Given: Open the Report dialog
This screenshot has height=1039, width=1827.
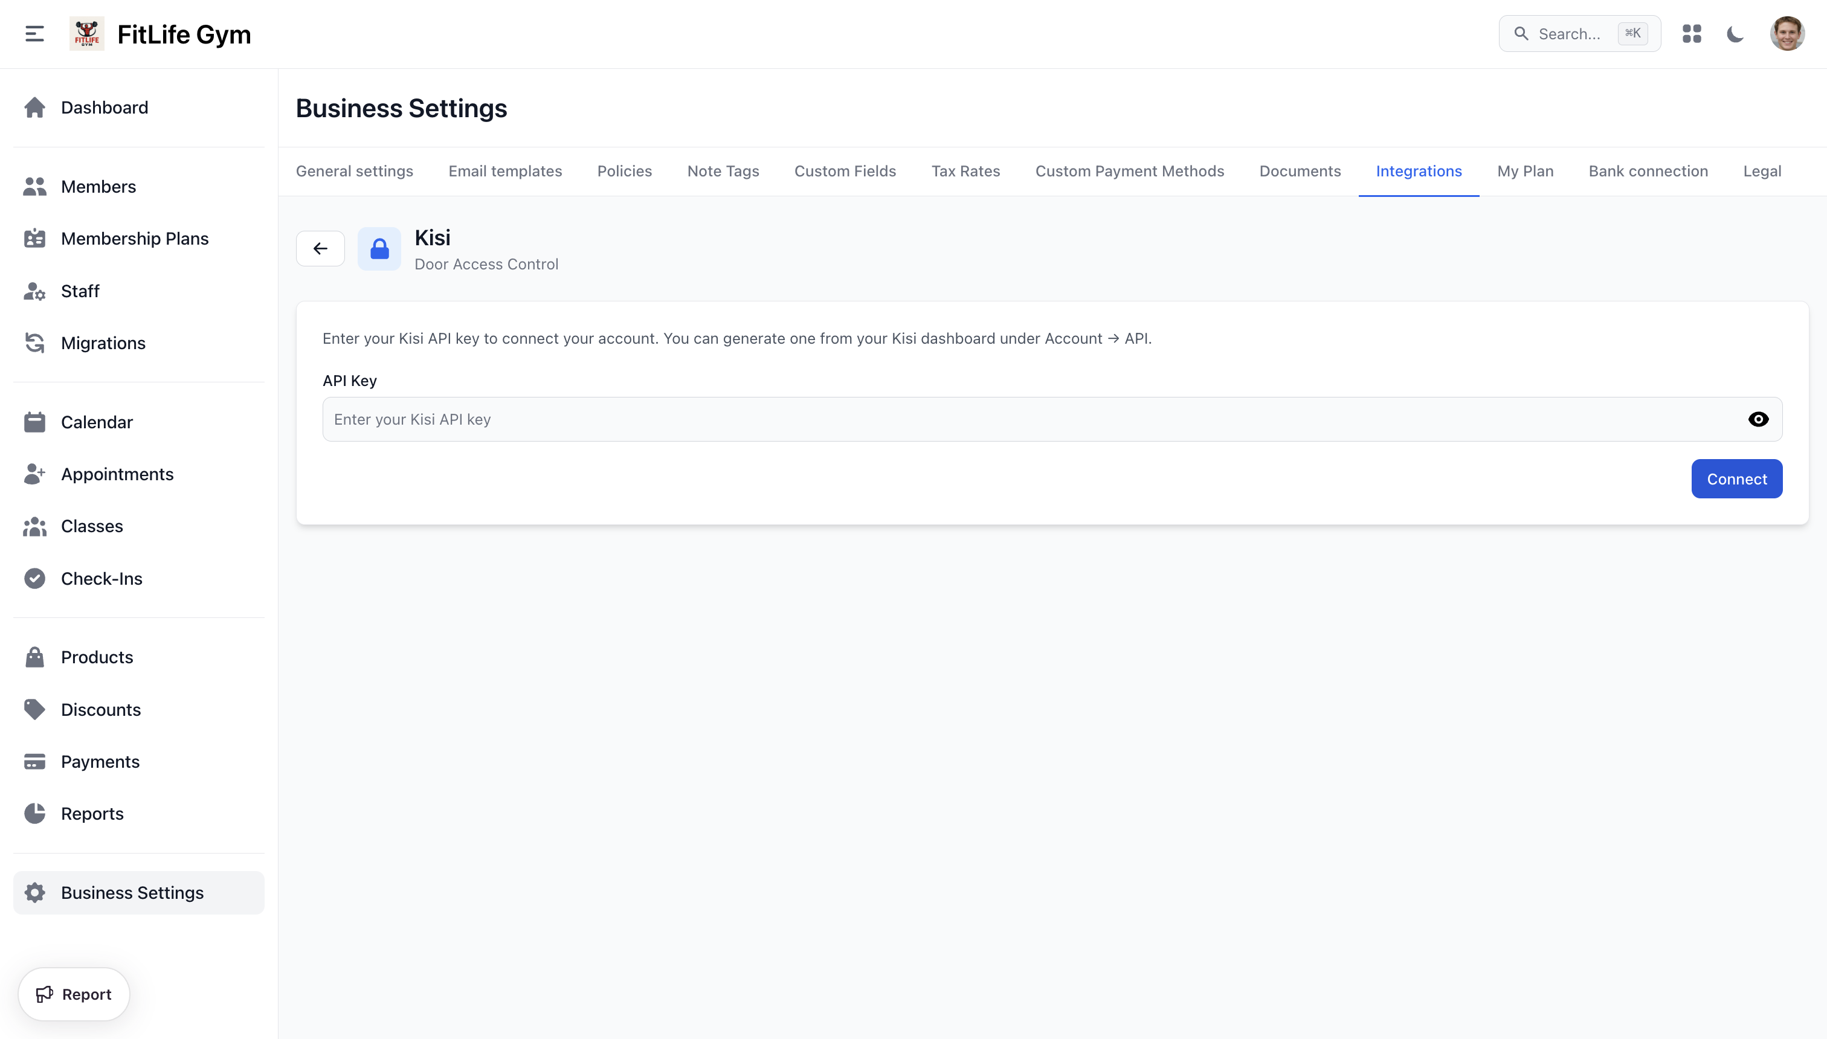Looking at the screenshot, I should click(74, 994).
